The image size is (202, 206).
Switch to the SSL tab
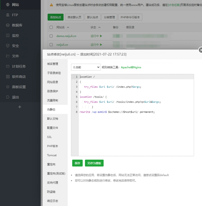click(x=49, y=137)
